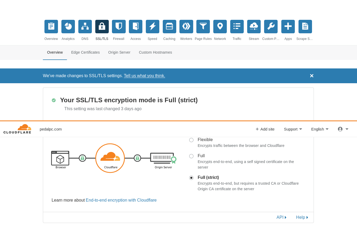The width and height of the screenshot is (357, 228).
Task: Click the Cloudflare circle in diagram
Action: (110, 158)
